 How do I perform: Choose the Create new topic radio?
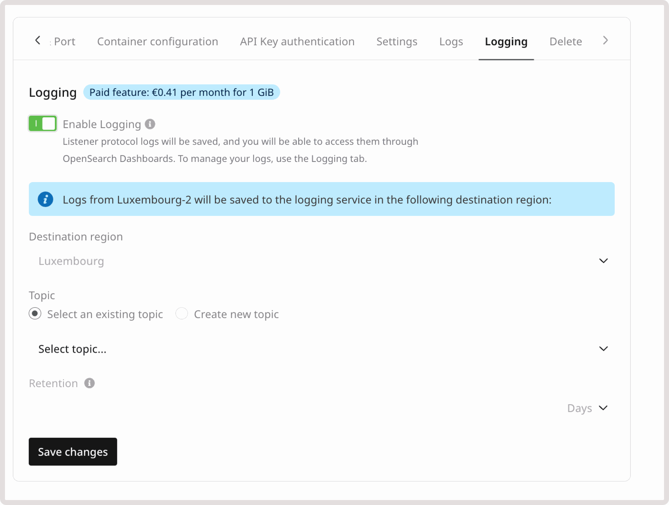pos(182,313)
